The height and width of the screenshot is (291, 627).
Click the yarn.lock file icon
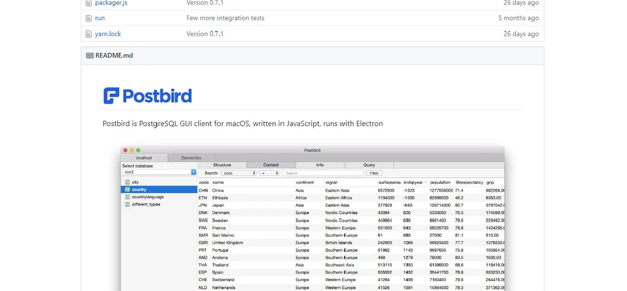pyautogui.click(x=89, y=34)
